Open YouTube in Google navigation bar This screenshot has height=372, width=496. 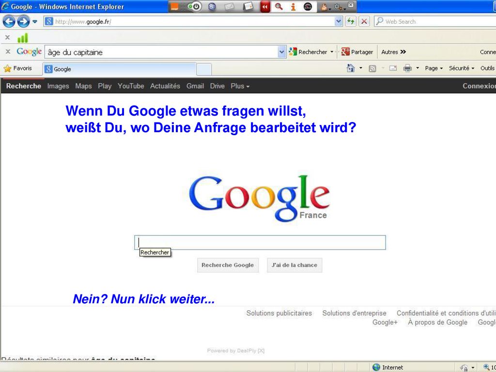click(131, 86)
